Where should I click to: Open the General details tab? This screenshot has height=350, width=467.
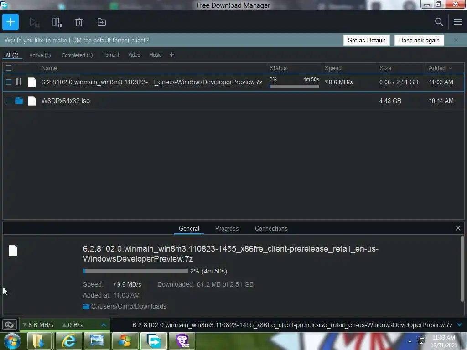(x=189, y=229)
